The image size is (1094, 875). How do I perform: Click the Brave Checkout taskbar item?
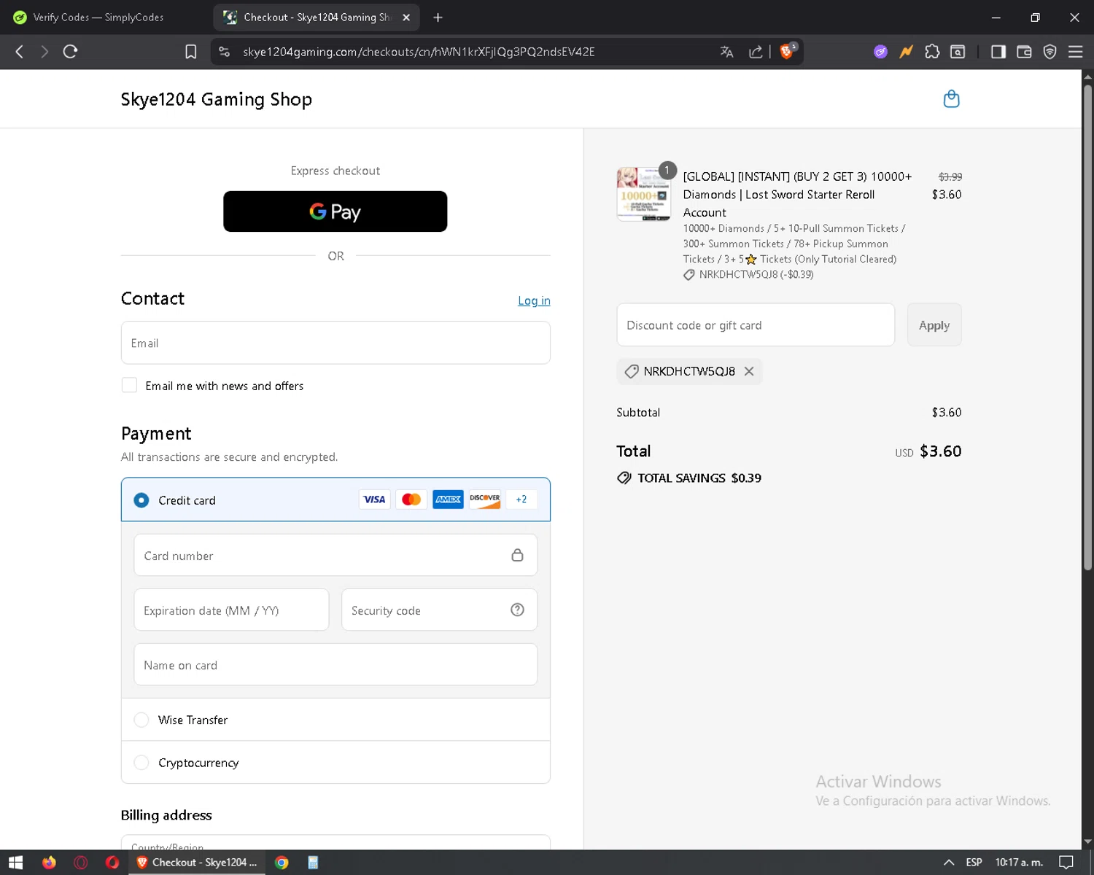(x=197, y=863)
